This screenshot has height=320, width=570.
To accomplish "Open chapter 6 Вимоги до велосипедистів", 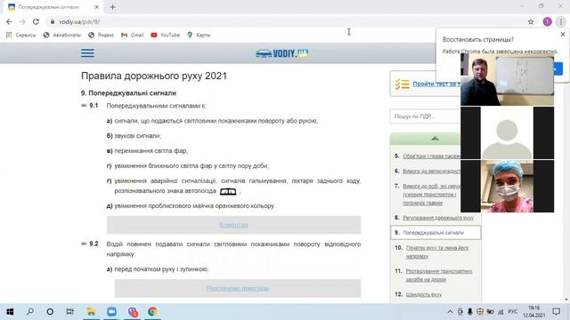I will tap(431, 171).
